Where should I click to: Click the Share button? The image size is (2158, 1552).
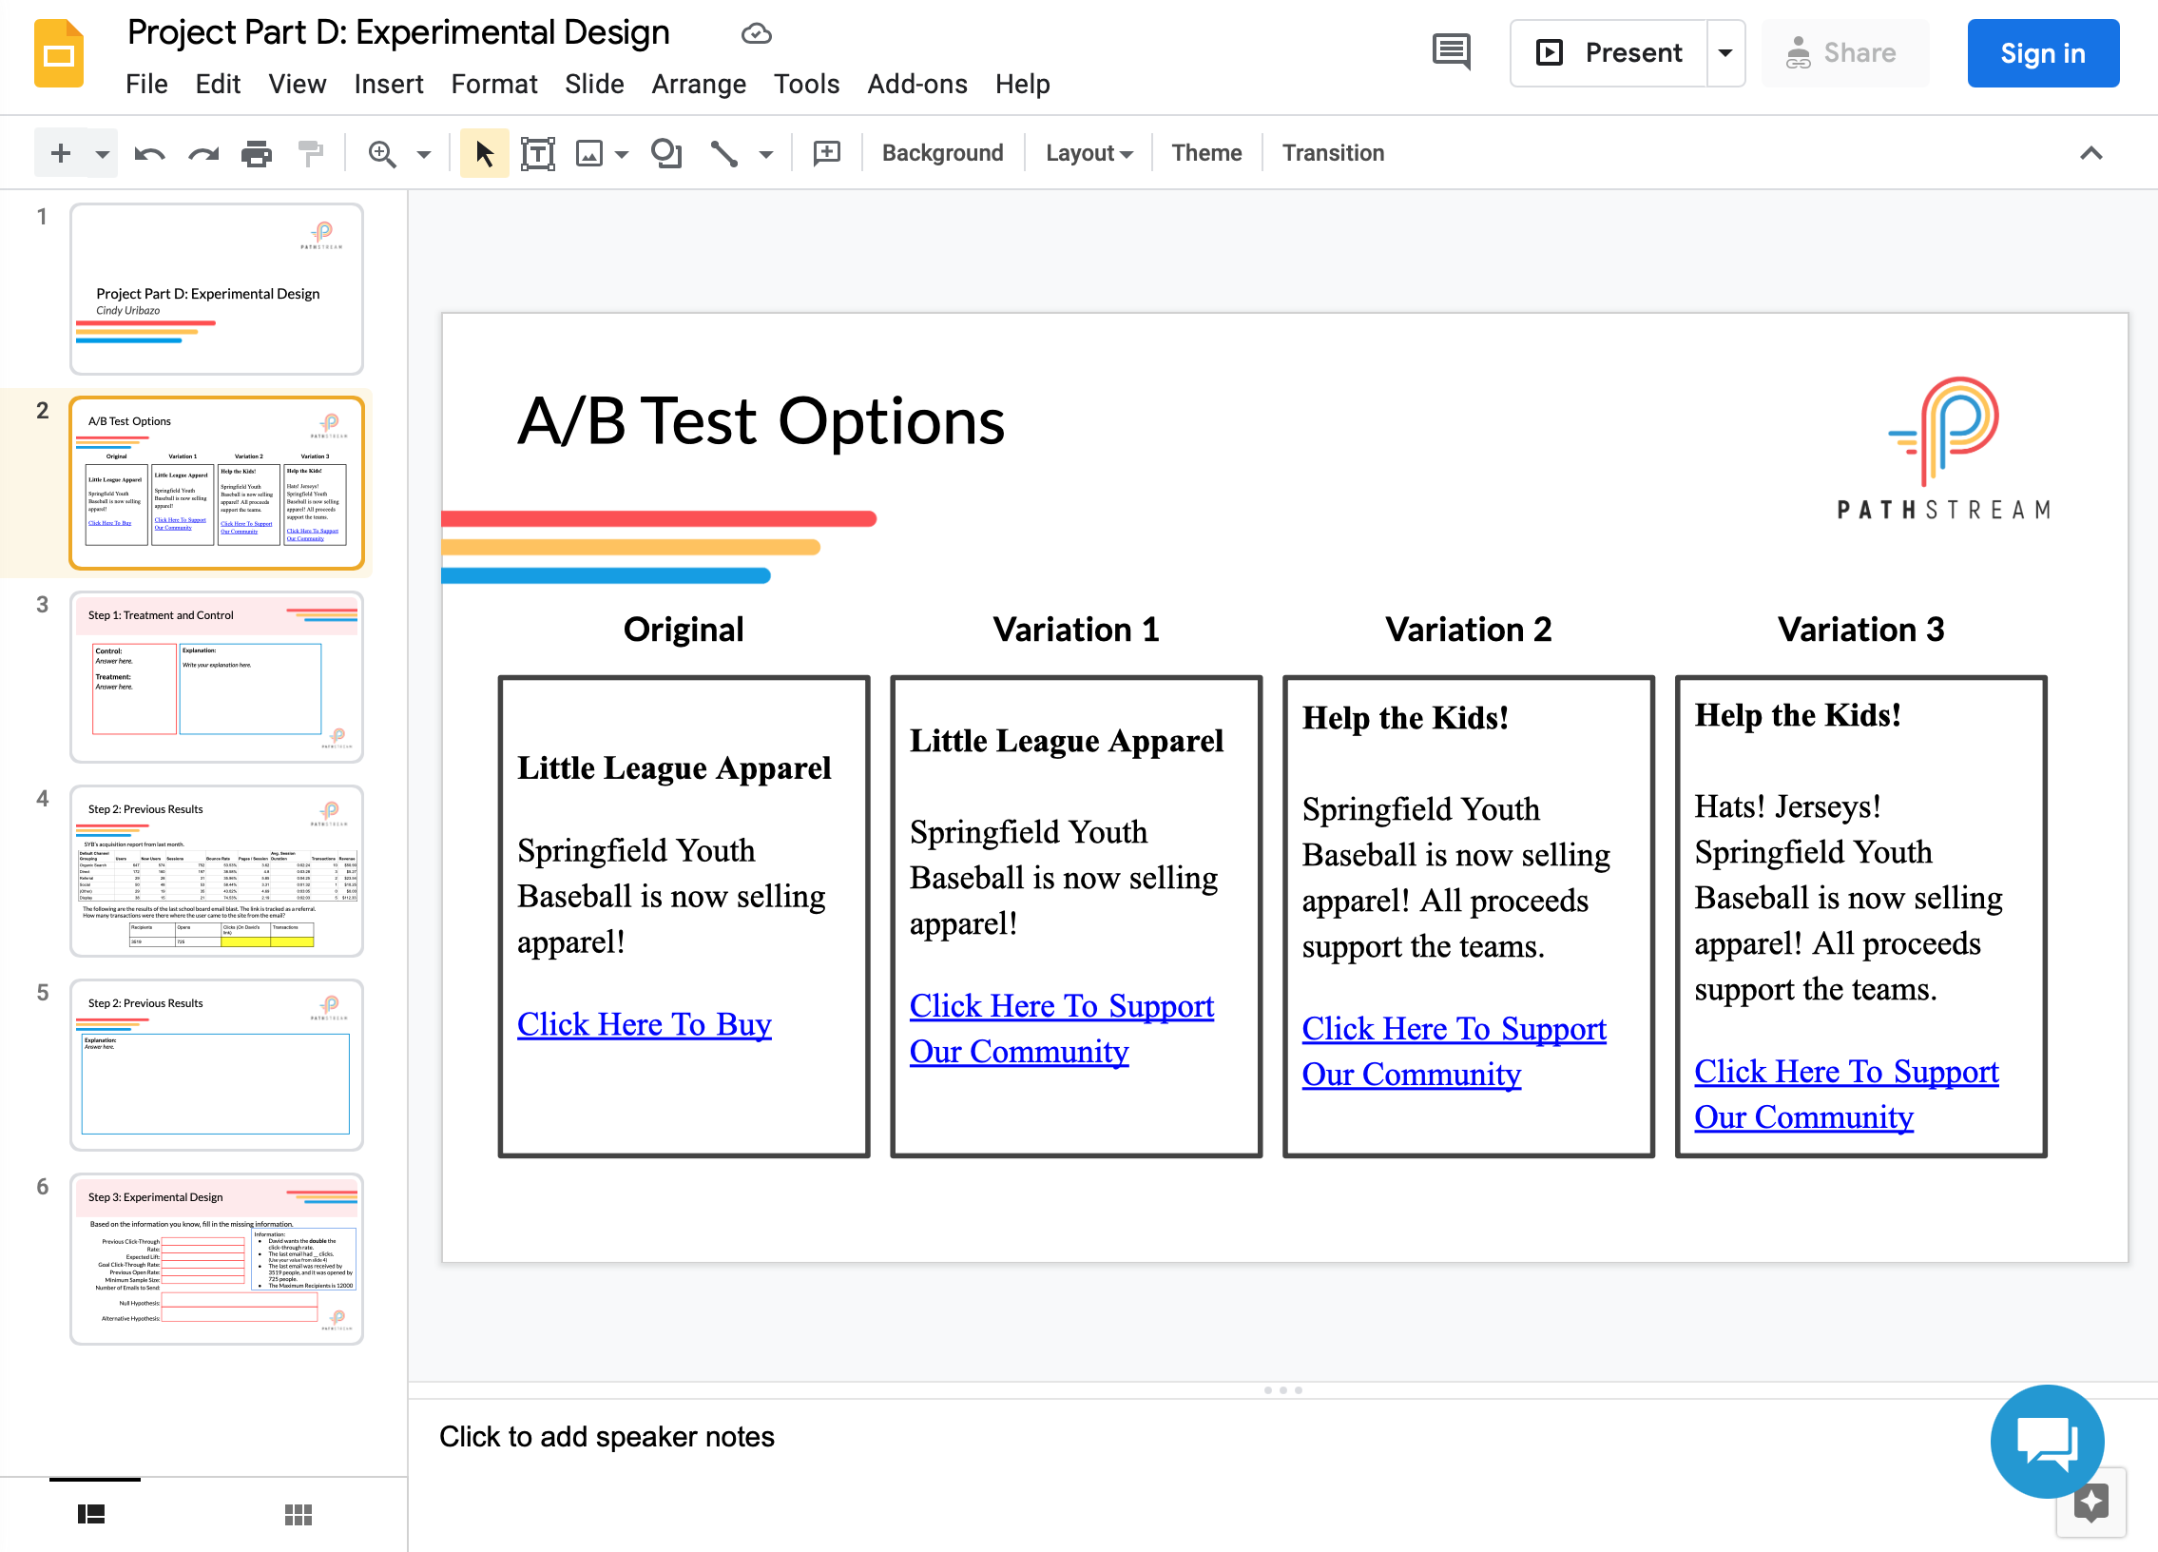[1844, 53]
